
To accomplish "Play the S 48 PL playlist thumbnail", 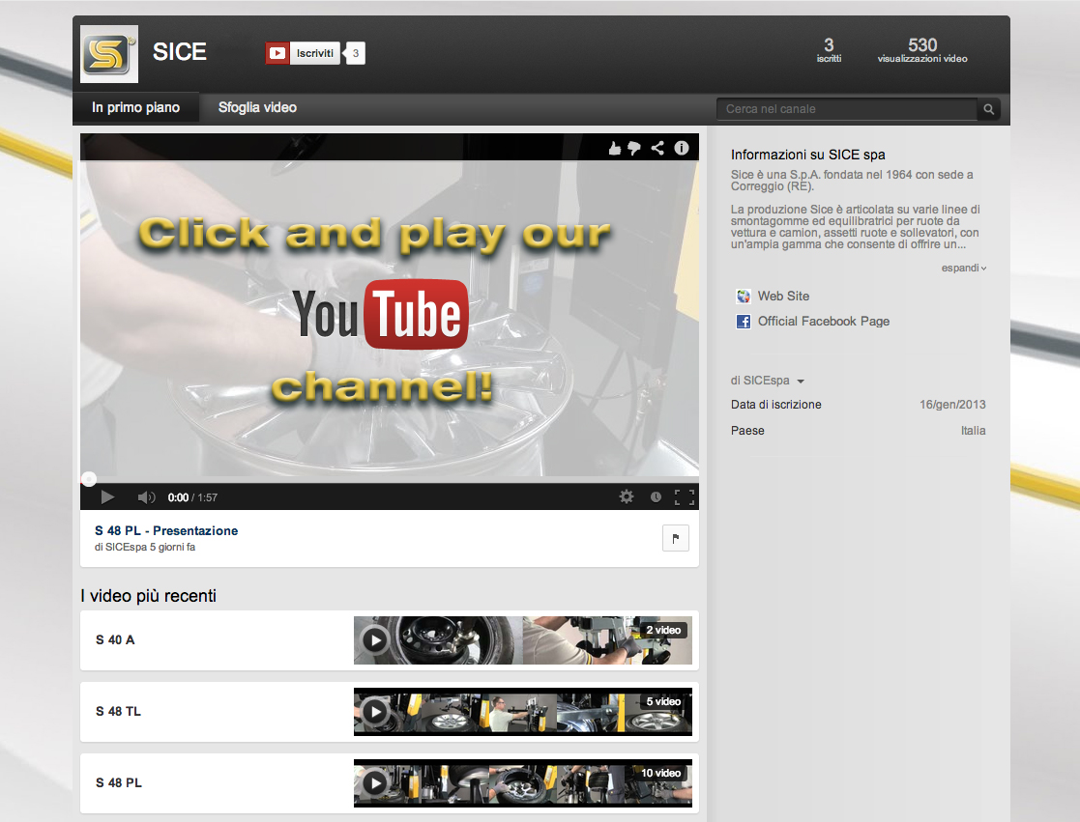I will pyautogui.click(x=523, y=783).
